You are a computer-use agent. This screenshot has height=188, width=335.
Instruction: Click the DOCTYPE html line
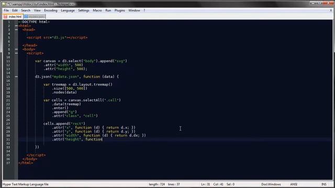click(34, 22)
